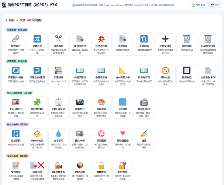Click the 页面管理 category label
This screenshot has height=185, width=224.
(17, 30)
